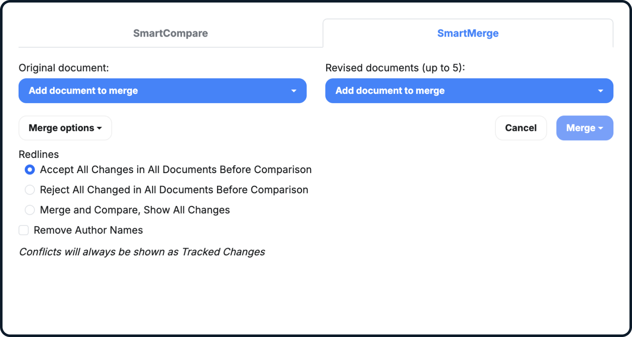
Task: Click the small caret beside 'Merge options' text
Action: click(x=99, y=128)
